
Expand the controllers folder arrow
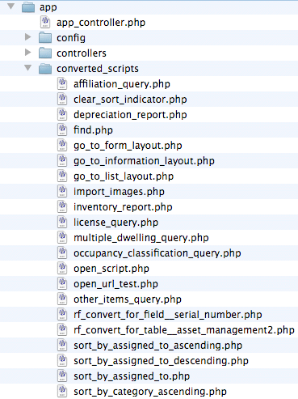pyautogui.click(x=28, y=53)
